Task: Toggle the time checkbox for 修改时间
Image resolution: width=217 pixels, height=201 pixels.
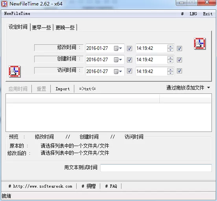Action: click(x=179, y=48)
